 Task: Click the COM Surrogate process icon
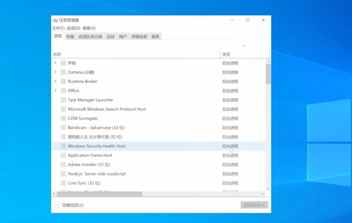[63, 118]
